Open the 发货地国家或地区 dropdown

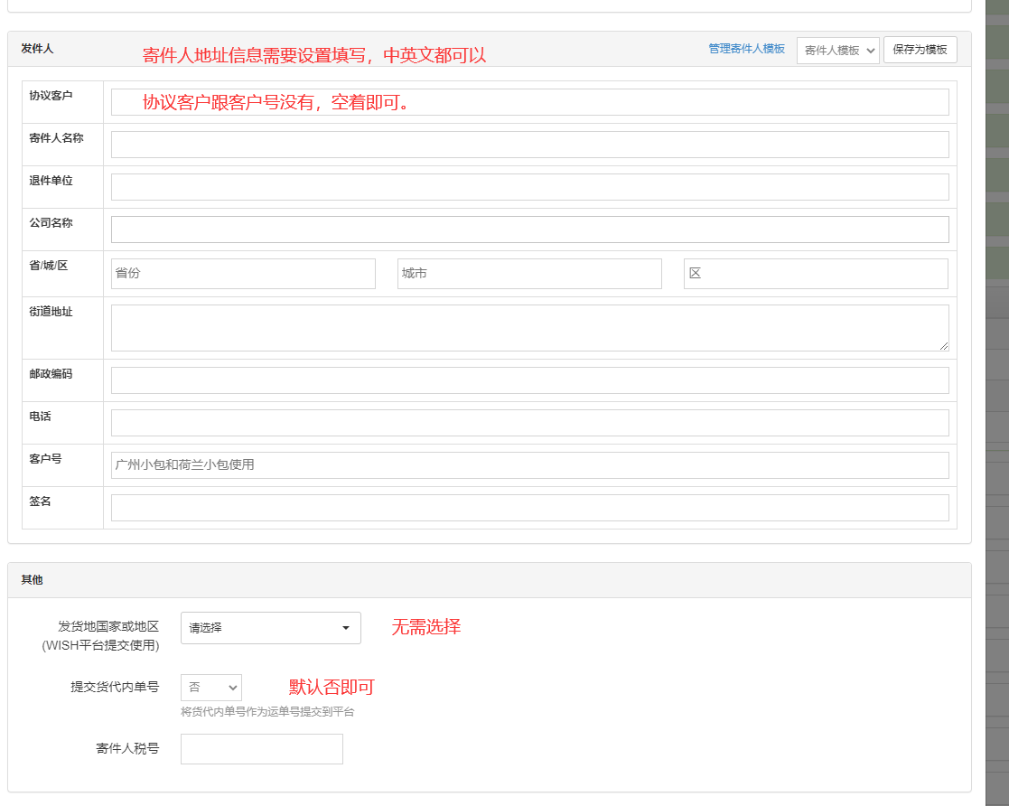(x=270, y=628)
